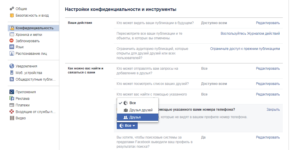Edit who can see future posts
The width and height of the screenshot is (296, 150).
click(268, 23)
